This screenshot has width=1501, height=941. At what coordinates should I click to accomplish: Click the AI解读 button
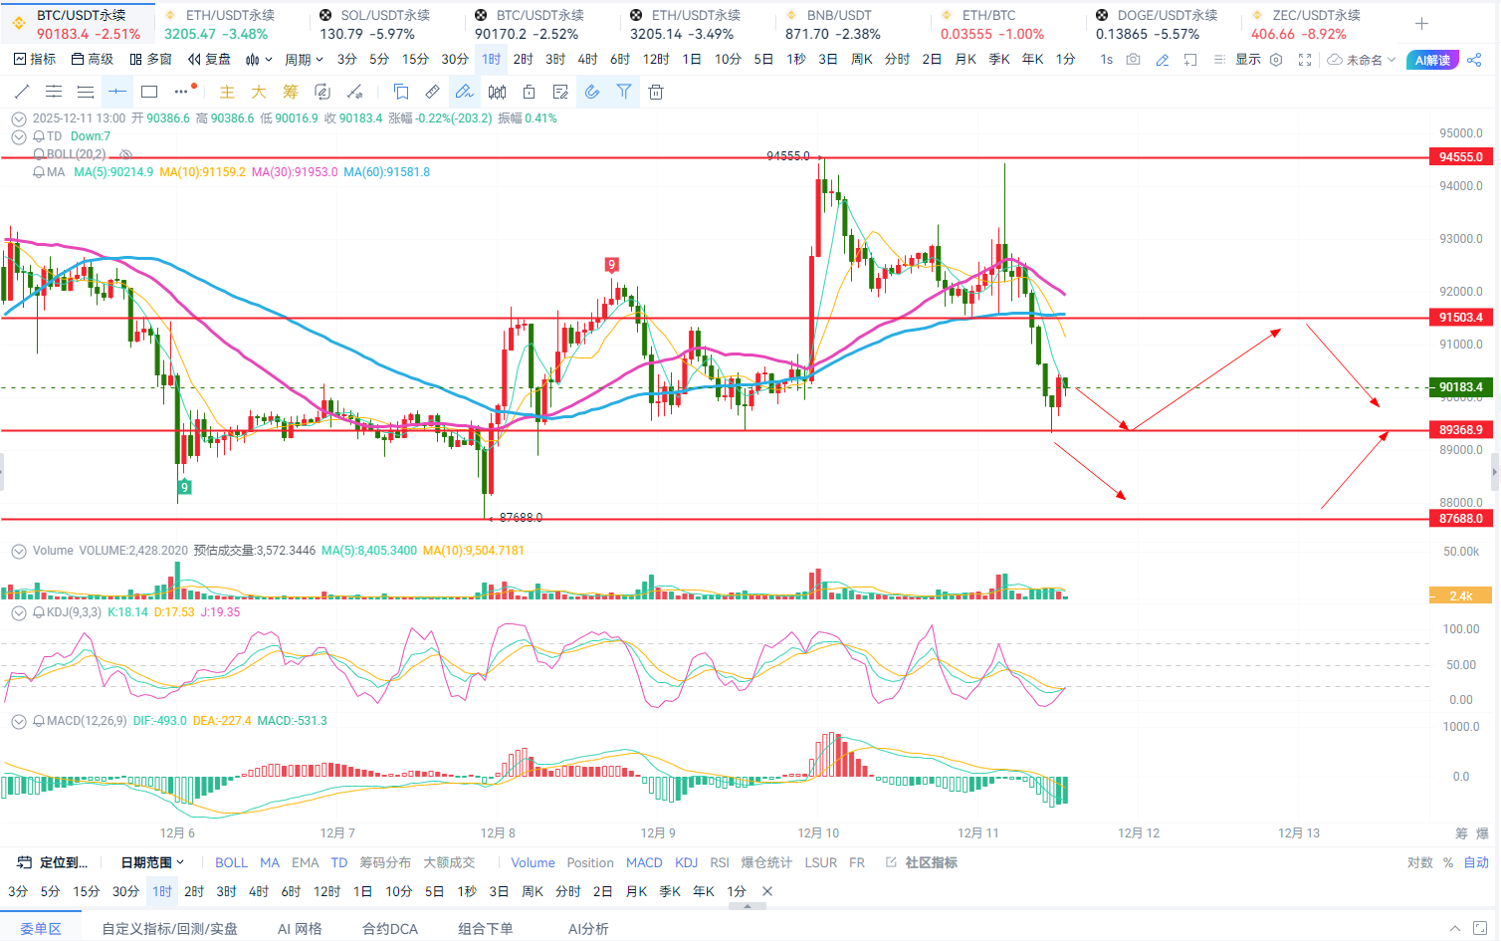click(1431, 60)
